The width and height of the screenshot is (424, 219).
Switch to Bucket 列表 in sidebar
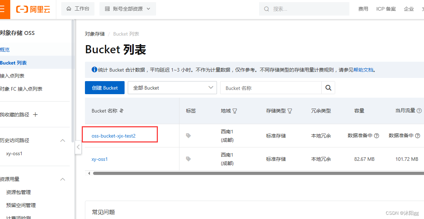[x=13, y=62]
